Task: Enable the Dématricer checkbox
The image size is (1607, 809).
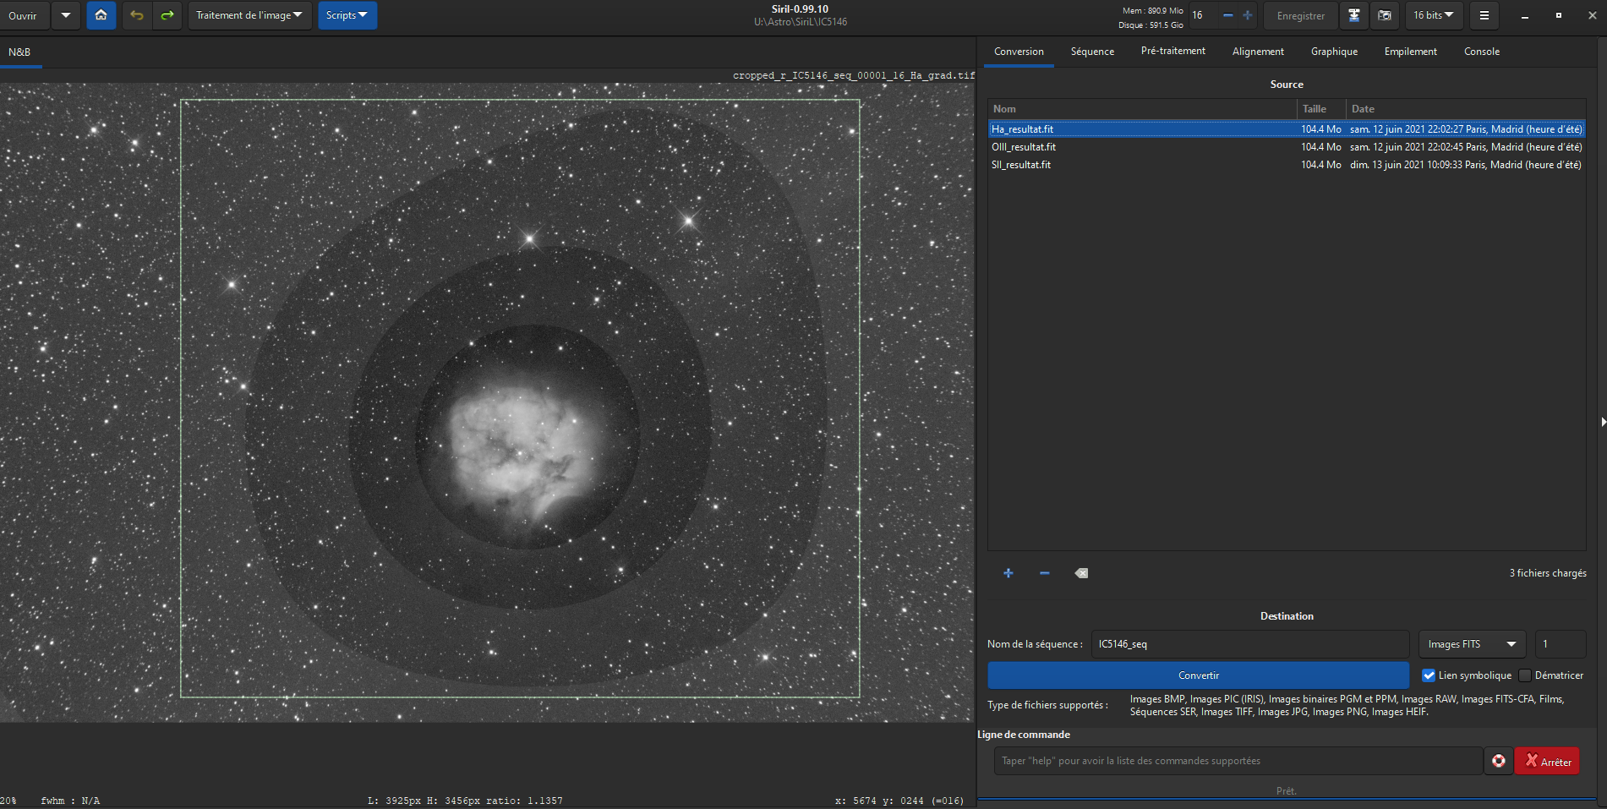Action: click(1525, 675)
